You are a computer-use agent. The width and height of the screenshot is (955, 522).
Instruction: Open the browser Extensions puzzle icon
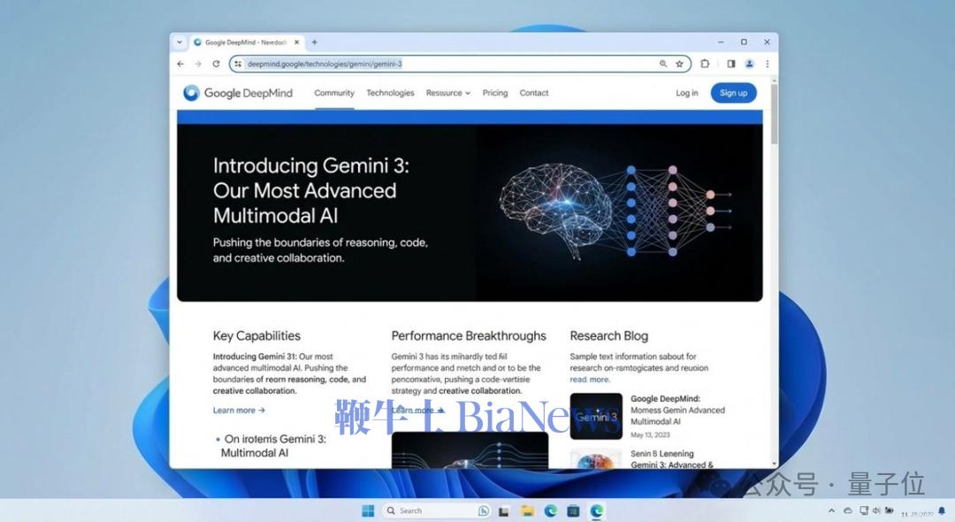(705, 64)
